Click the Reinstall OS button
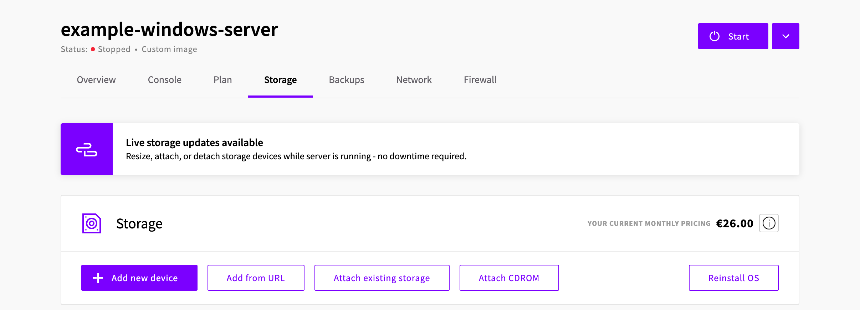Viewport: 860px width, 310px height. point(734,278)
